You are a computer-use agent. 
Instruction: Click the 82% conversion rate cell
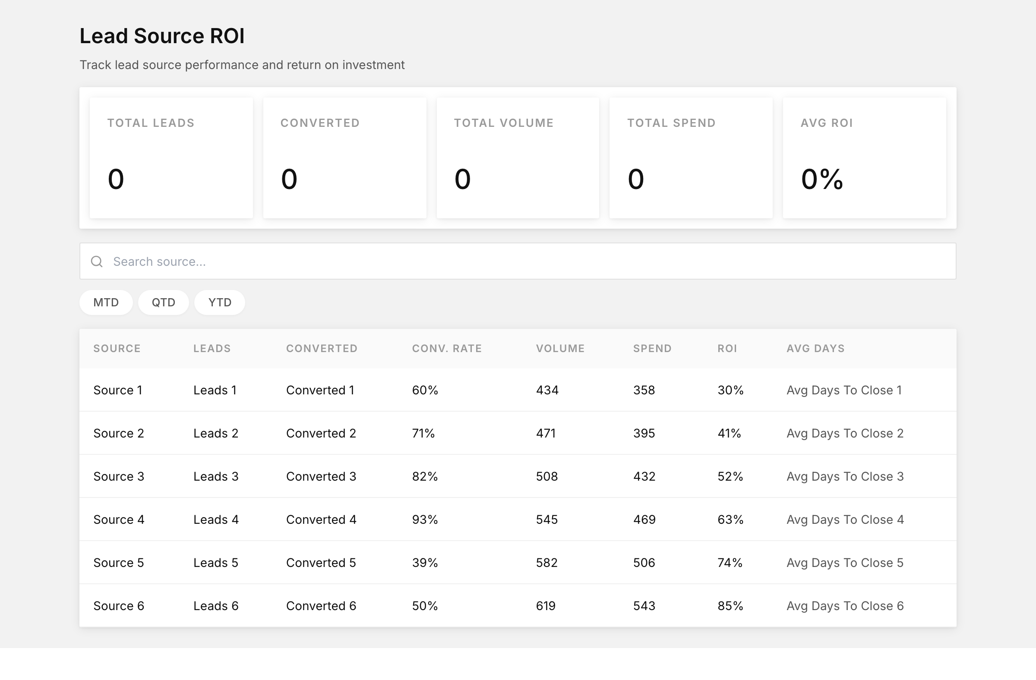pyautogui.click(x=425, y=476)
